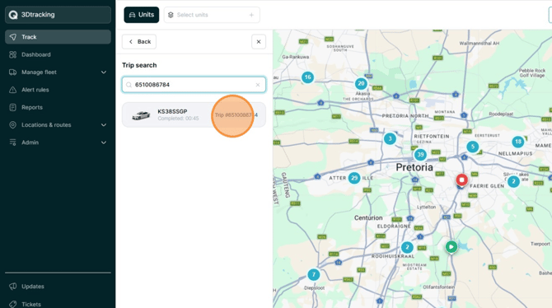Click cluster marker 2 near Faerie Glen
Viewport: 552px width, 308px height.
[513, 182]
